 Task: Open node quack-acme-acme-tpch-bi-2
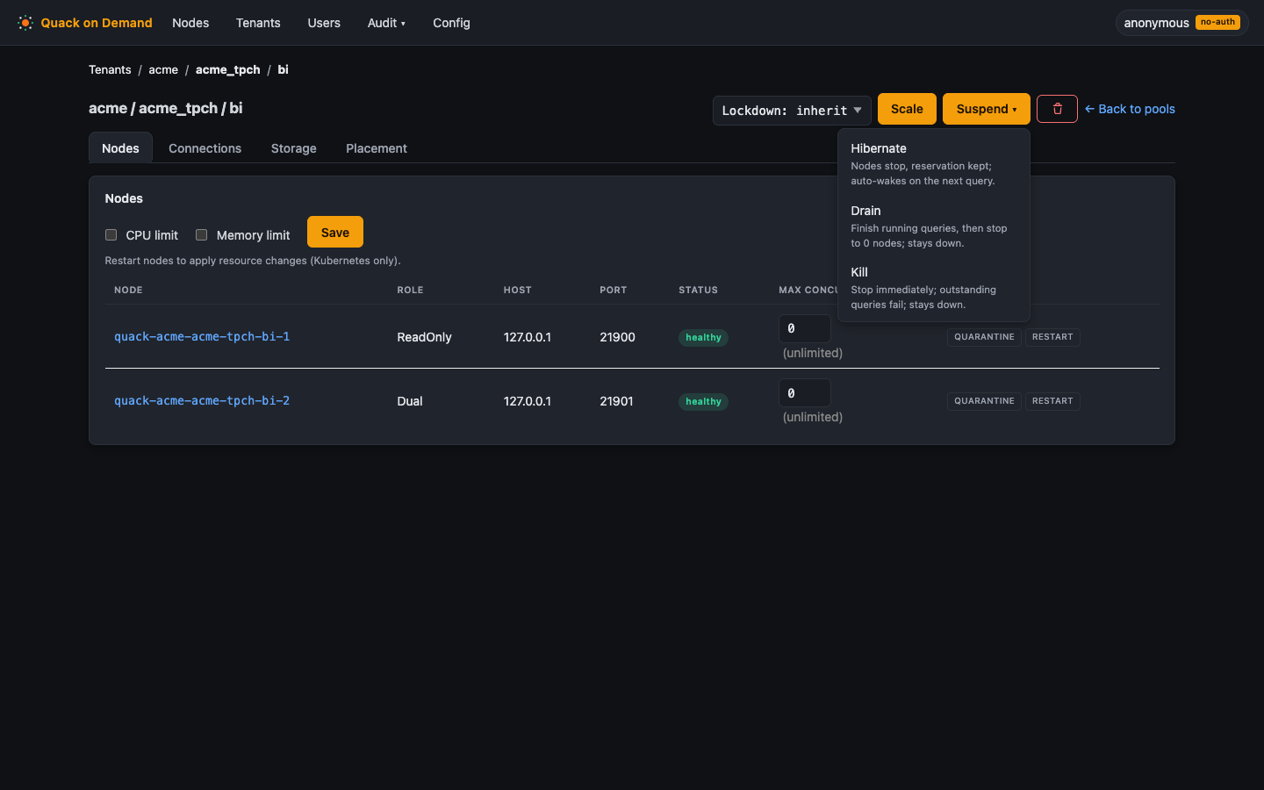202,400
